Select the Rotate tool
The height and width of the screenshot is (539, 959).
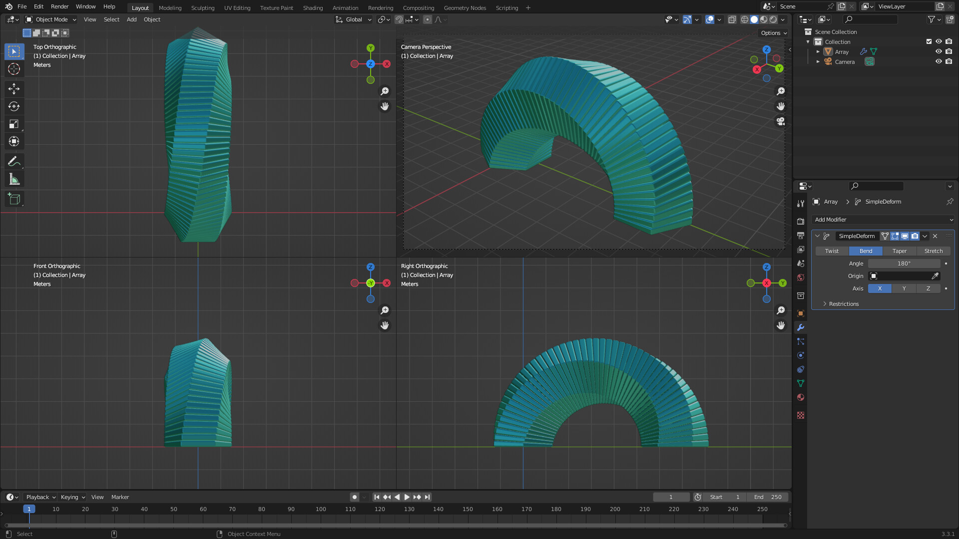pos(14,106)
